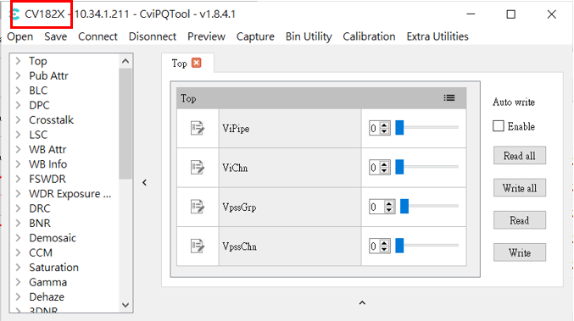Image resolution: width=574 pixels, height=321 pixels.
Task: Expand the Pub Attr tree node
Action: click(x=18, y=75)
